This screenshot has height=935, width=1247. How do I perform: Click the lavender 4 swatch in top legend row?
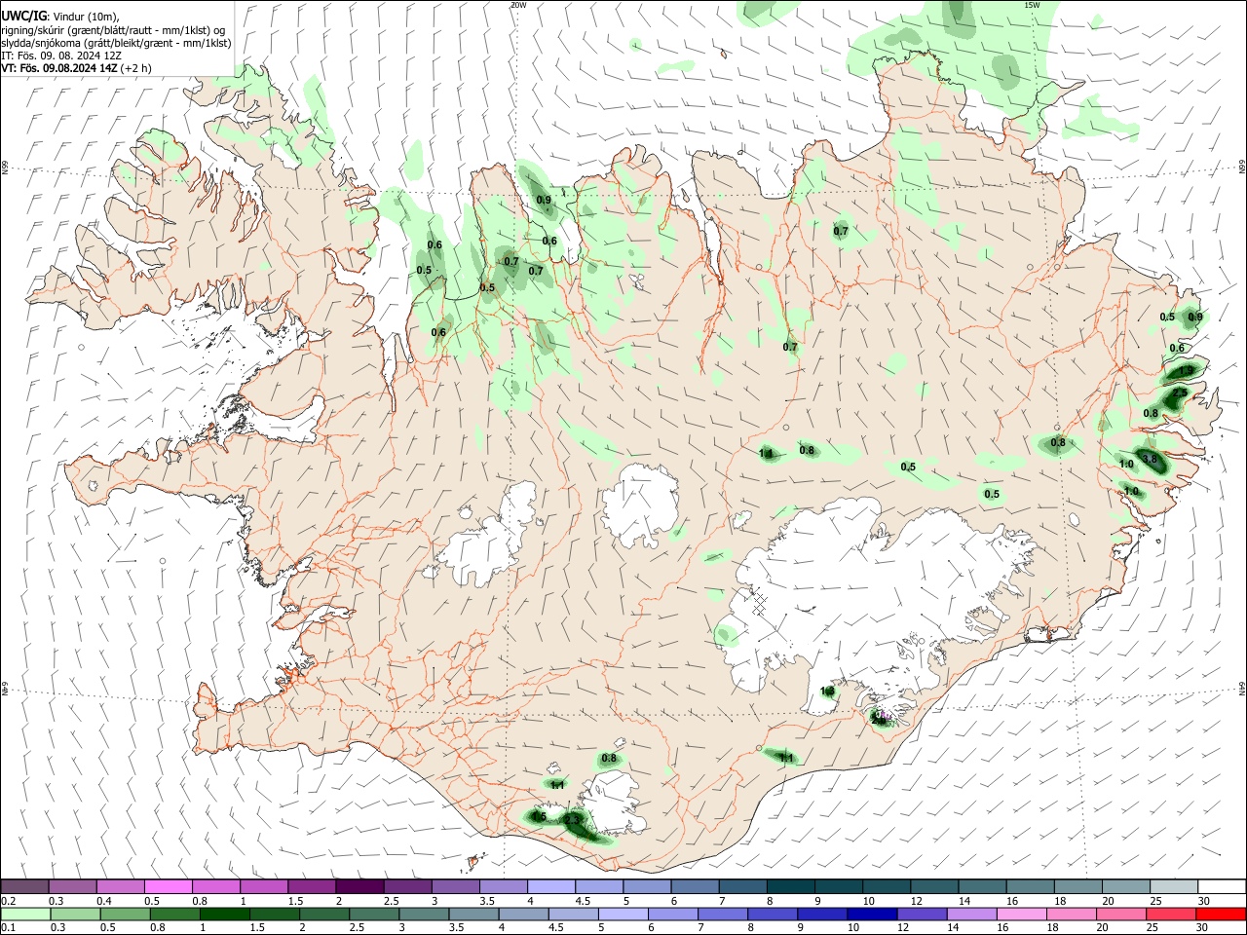click(x=549, y=886)
